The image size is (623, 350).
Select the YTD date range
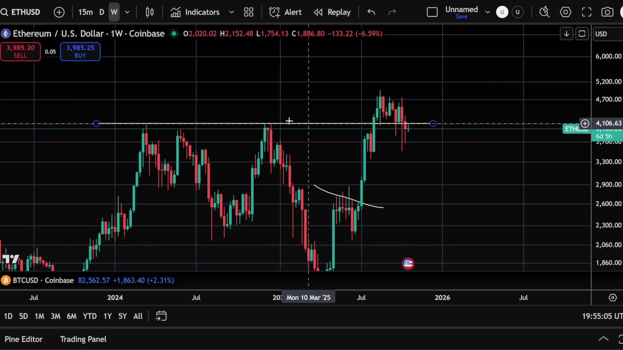90,316
